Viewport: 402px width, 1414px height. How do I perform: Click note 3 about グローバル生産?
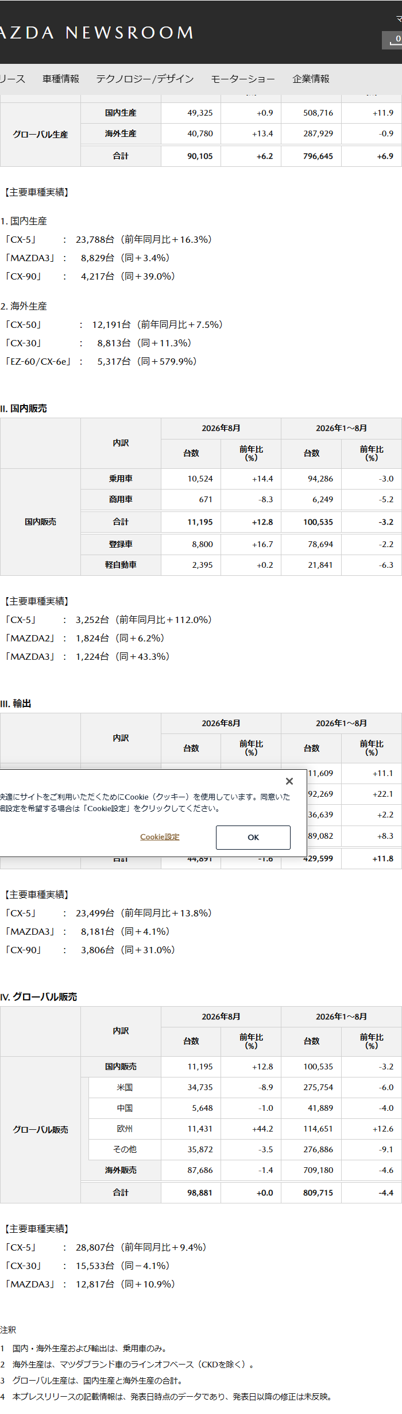tap(91, 1380)
